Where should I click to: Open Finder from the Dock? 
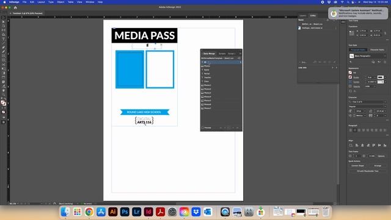pos(65,212)
